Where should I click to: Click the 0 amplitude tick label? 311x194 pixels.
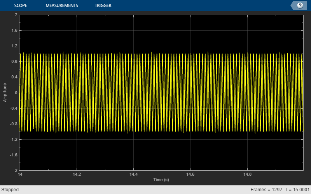(x=16, y=93)
